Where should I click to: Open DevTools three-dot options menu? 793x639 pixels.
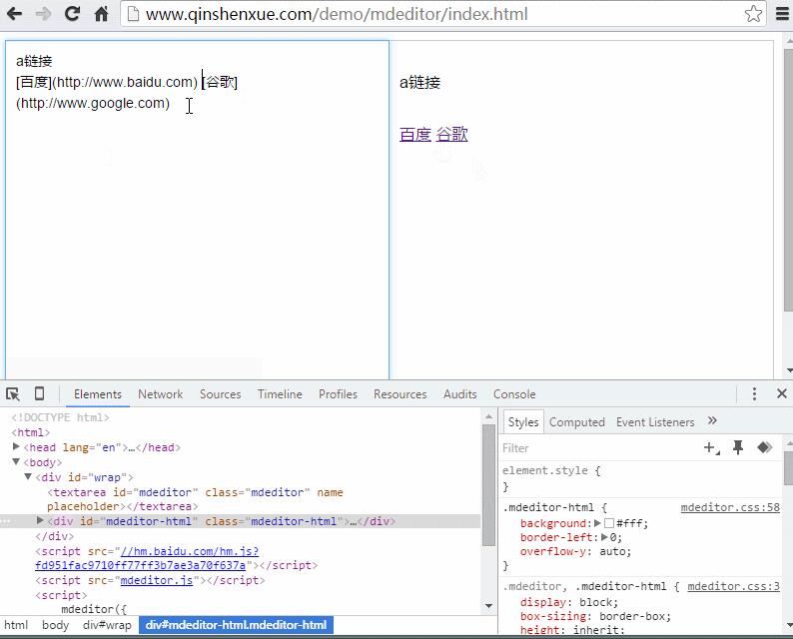coord(754,394)
